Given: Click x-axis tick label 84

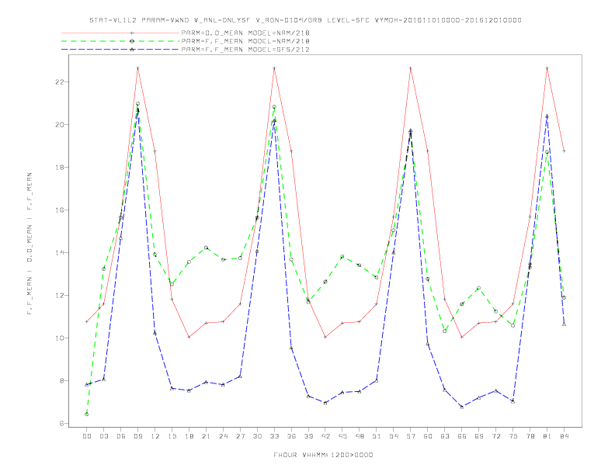Looking at the screenshot, I should coord(564,436).
